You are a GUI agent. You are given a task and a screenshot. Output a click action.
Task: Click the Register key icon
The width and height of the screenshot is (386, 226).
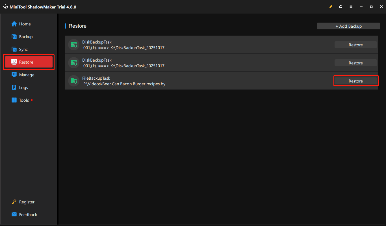pyautogui.click(x=14, y=202)
